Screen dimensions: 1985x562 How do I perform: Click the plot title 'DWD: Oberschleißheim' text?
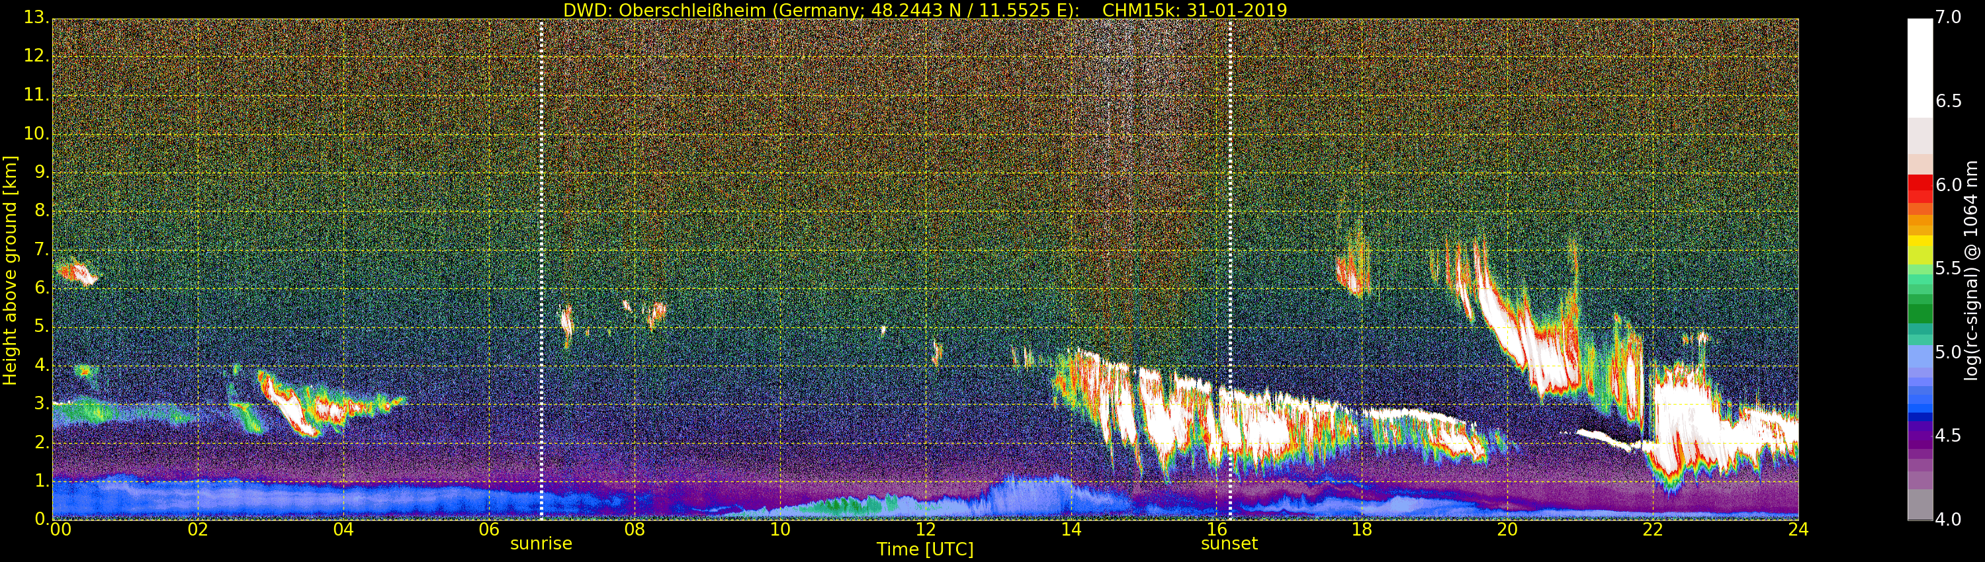point(665,10)
